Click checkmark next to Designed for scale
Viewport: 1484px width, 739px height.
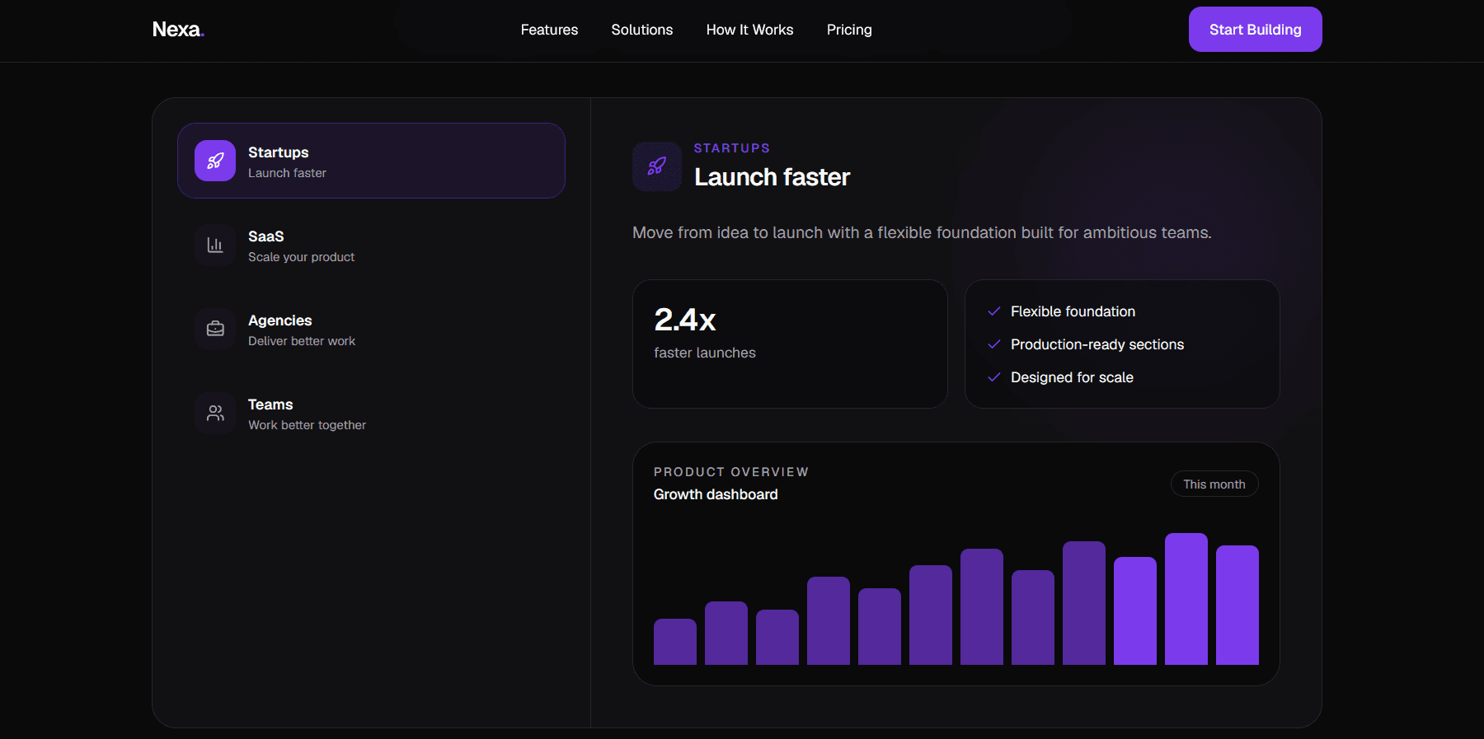994,377
